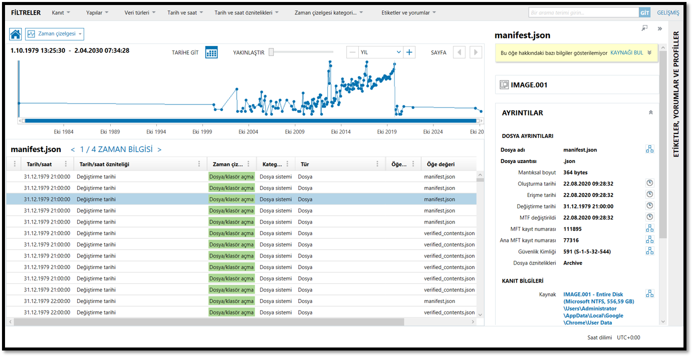Click clock icon beside Oluşturma tarihi

click(x=649, y=183)
